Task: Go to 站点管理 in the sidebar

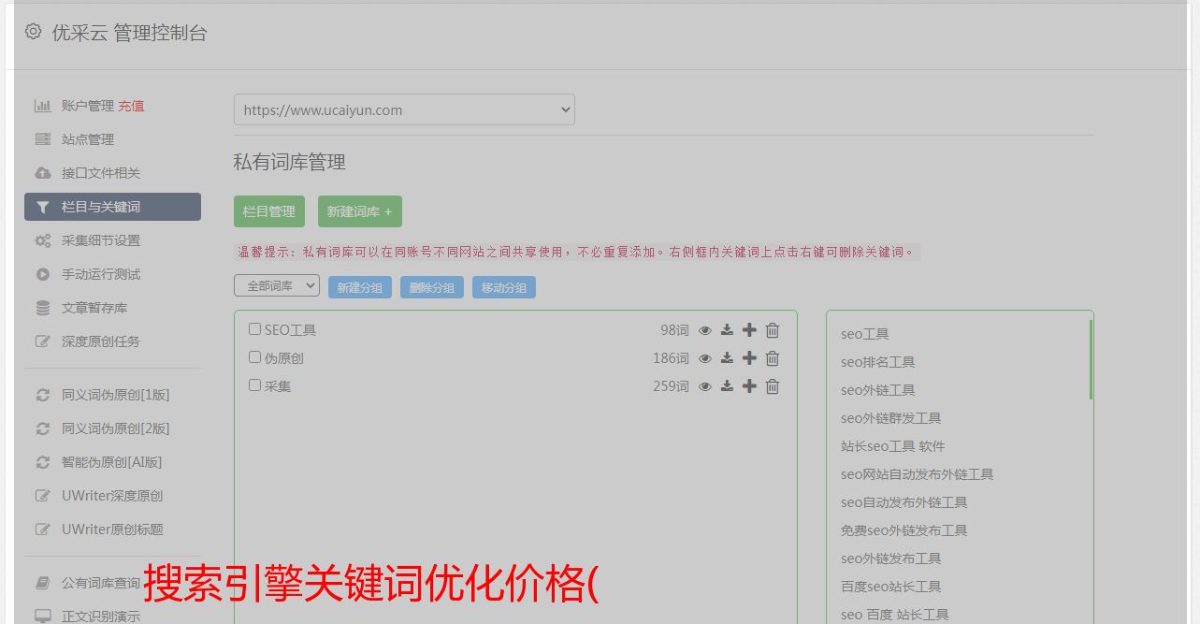Action: pyautogui.click(x=87, y=139)
